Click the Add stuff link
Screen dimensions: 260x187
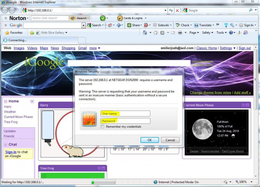click(x=242, y=93)
